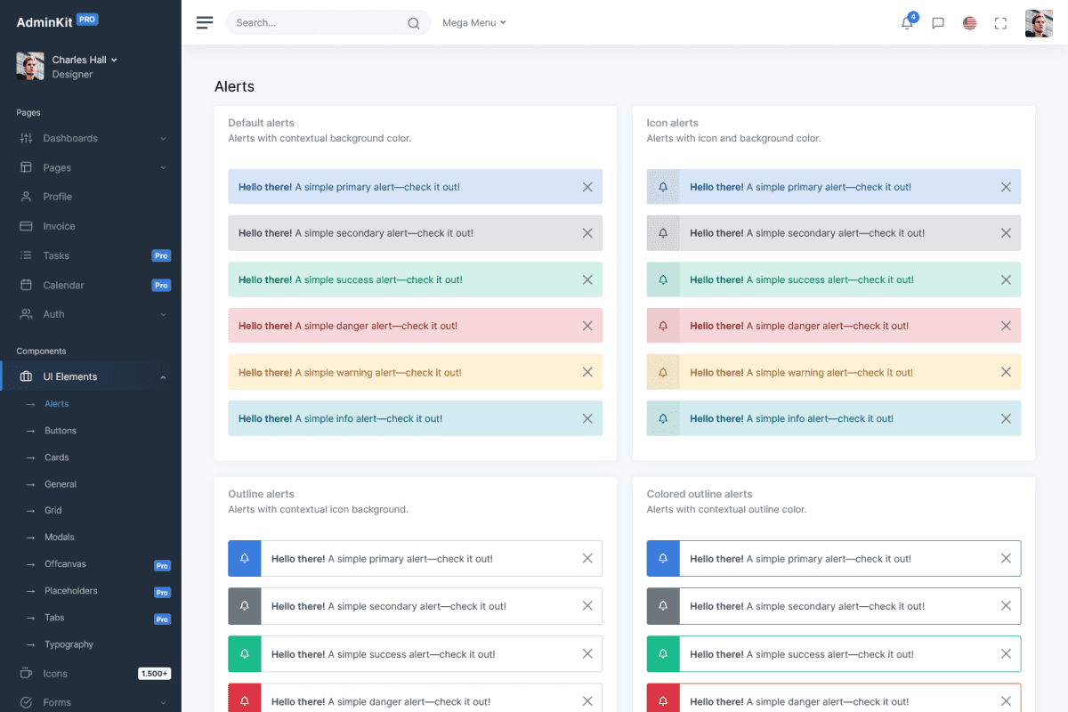The width and height of the screenshot is (1068, 712).
Task: Expand Auth chevron in sidebar
Action: 163,315
